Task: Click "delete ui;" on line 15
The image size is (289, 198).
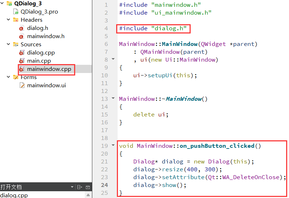Action: pos(151,115)
